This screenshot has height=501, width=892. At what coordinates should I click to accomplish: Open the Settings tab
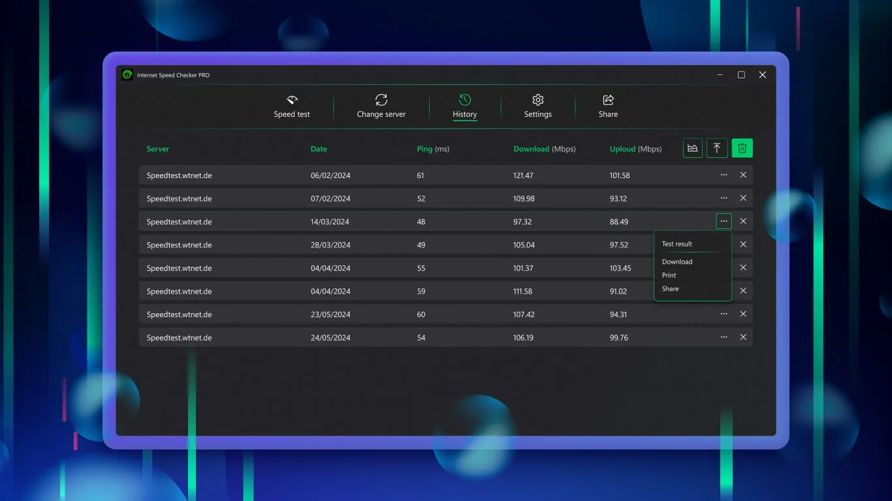(538, 106)
